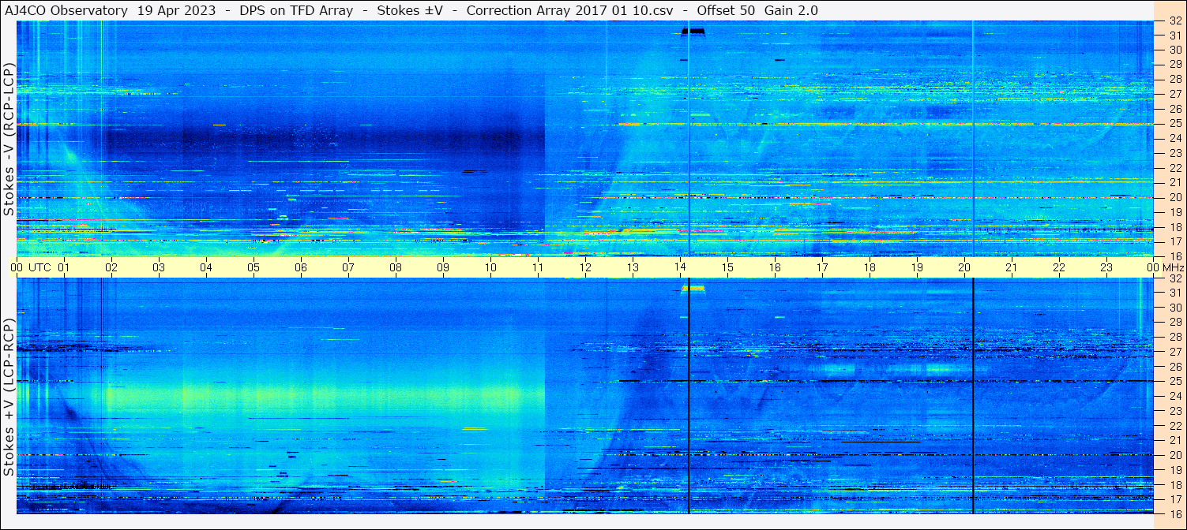Click the AJ4CO Observatory title text
The height and width of the screenshot is (530, 1187).
click(66, 10)
